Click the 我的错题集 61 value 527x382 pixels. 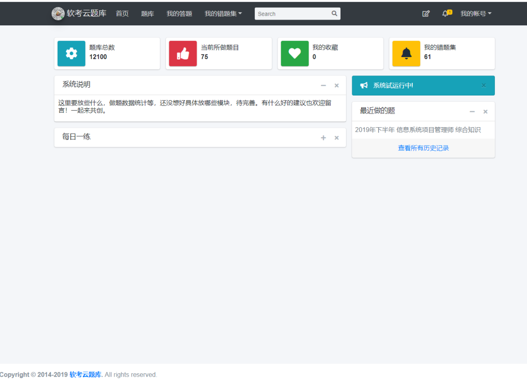pos(427,57)
